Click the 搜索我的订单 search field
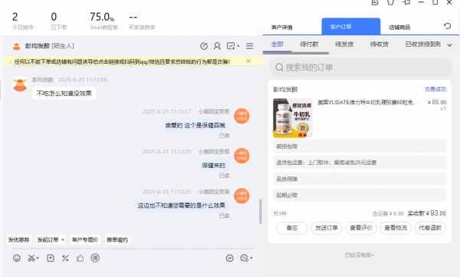This screenshot has width=460, height=277. 361,68
